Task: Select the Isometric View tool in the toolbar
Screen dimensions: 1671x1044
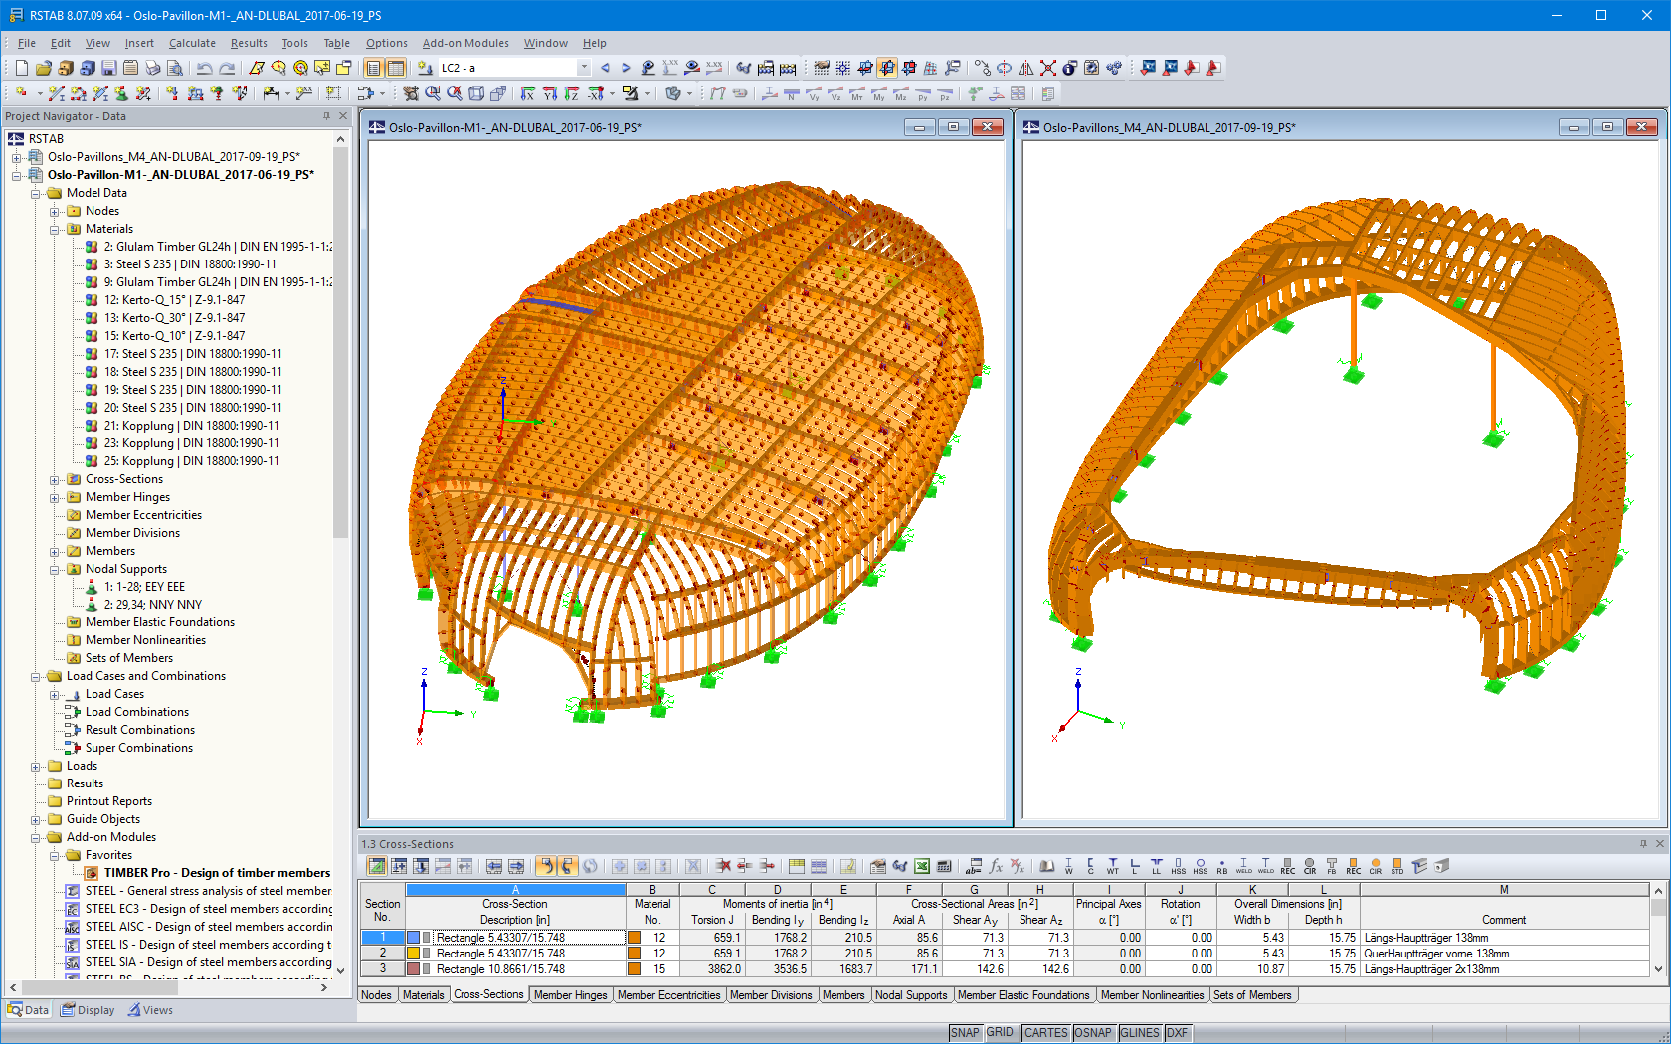Action: [x=475, y=93]
